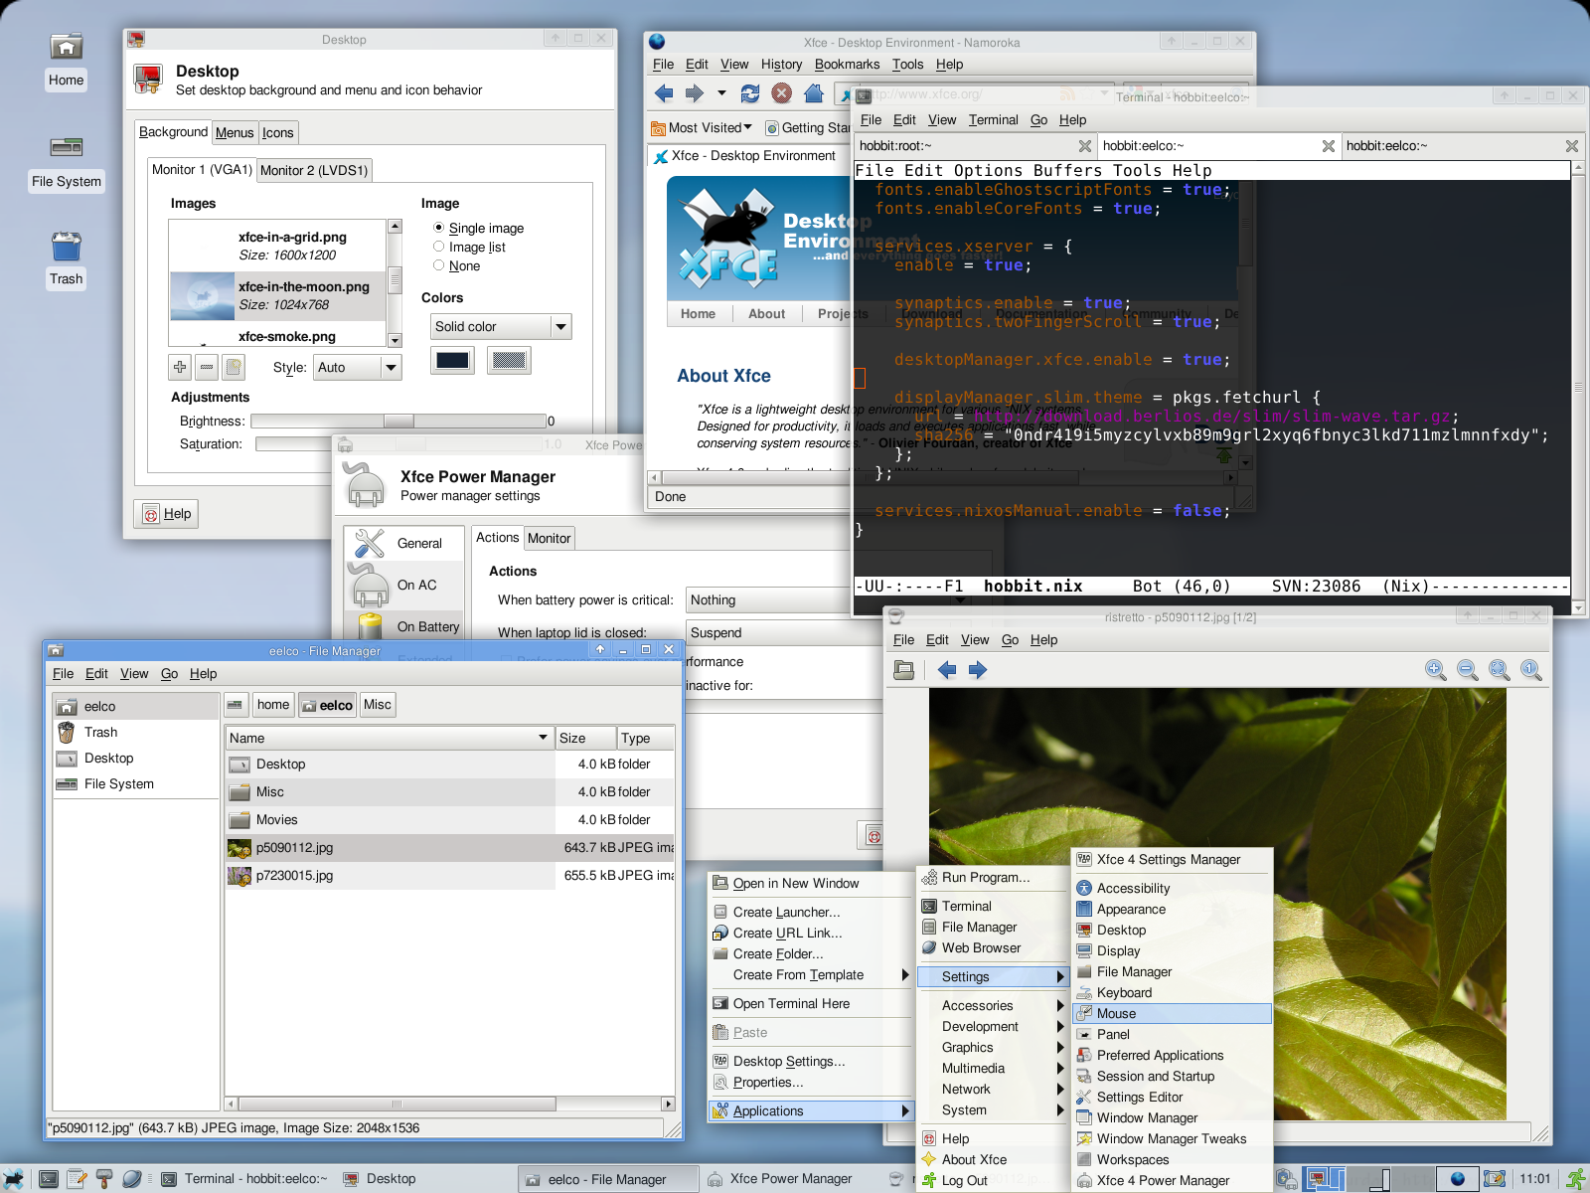Screen dimensions: 1590x1193
Task: Click the eelco path button
Action: [327, 705]
